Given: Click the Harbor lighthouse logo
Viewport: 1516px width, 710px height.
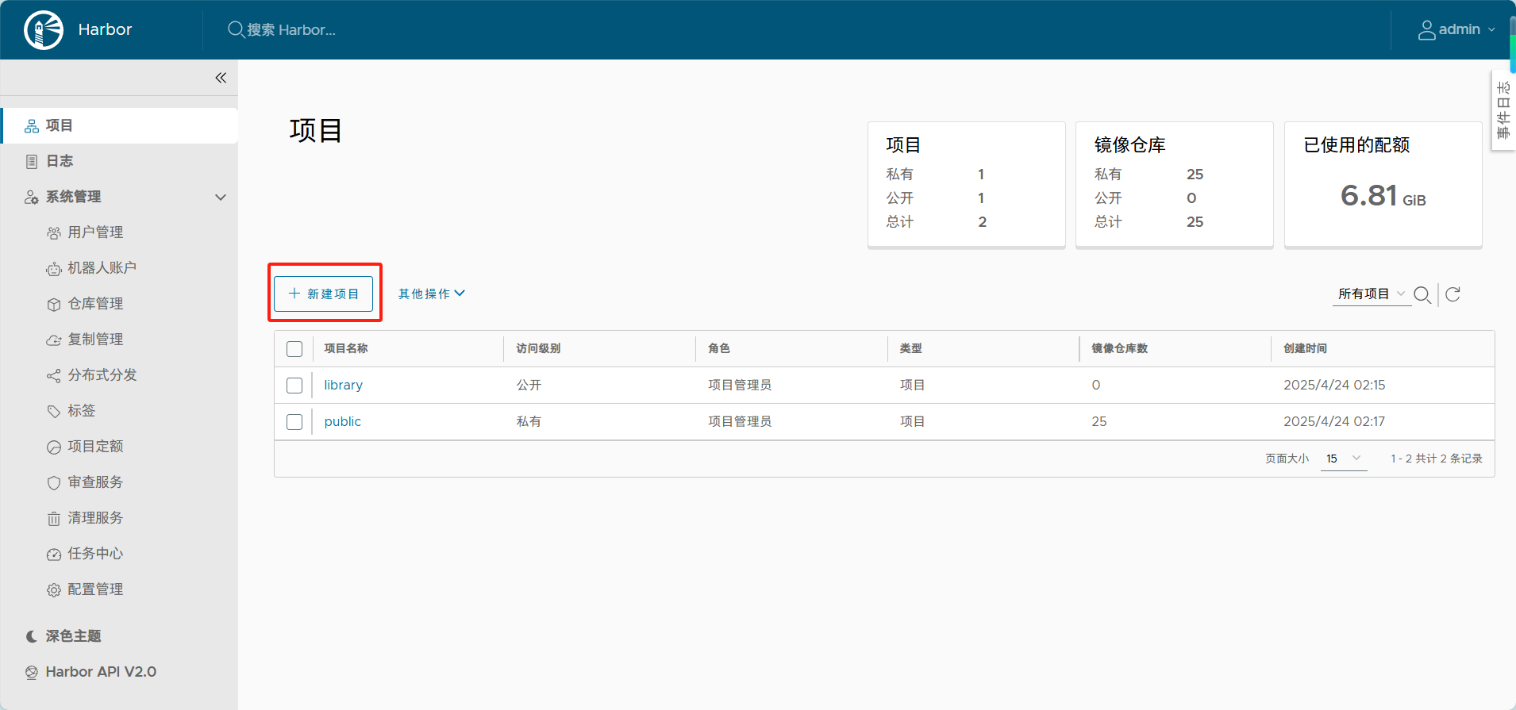Looking at the screenshot, I should [x=44, y=30].
